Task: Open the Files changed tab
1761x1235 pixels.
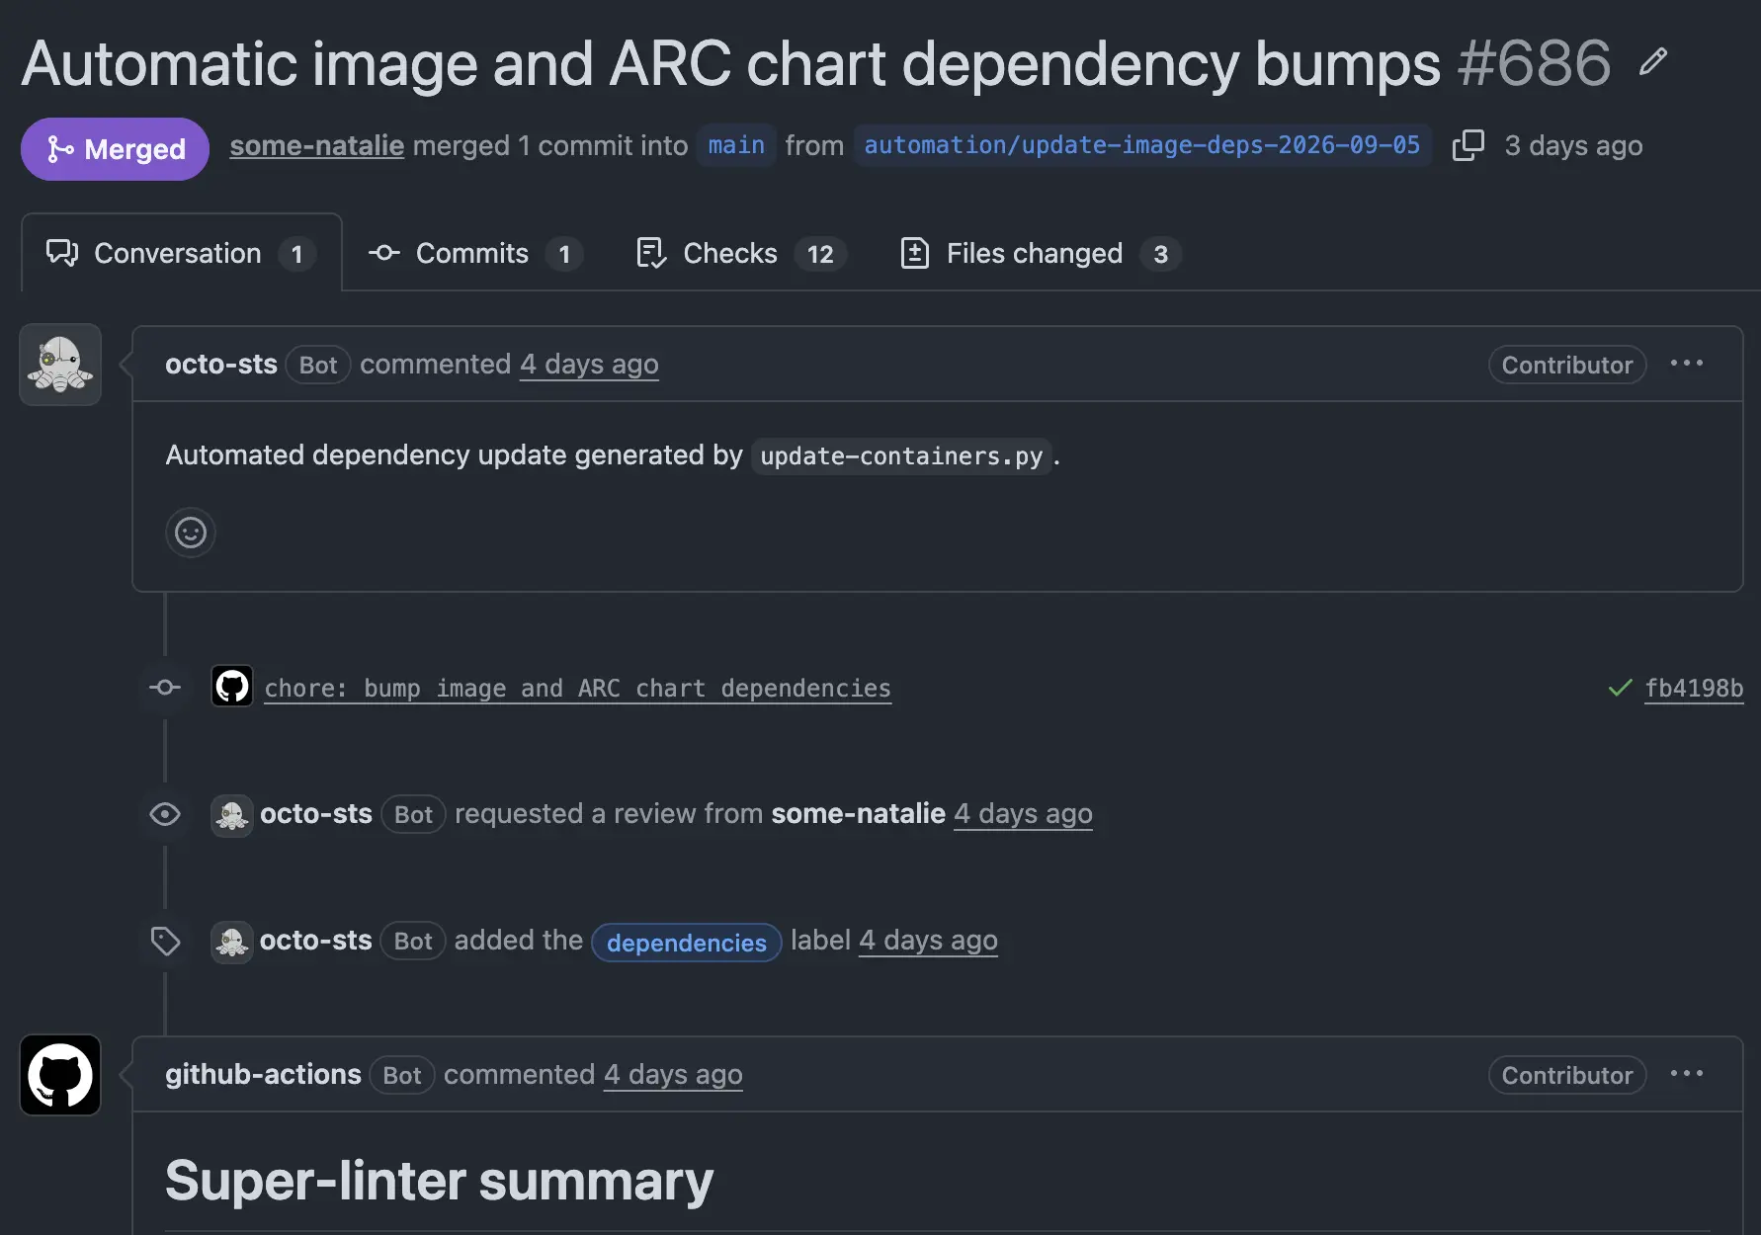Action: [x=1041, y=254]
